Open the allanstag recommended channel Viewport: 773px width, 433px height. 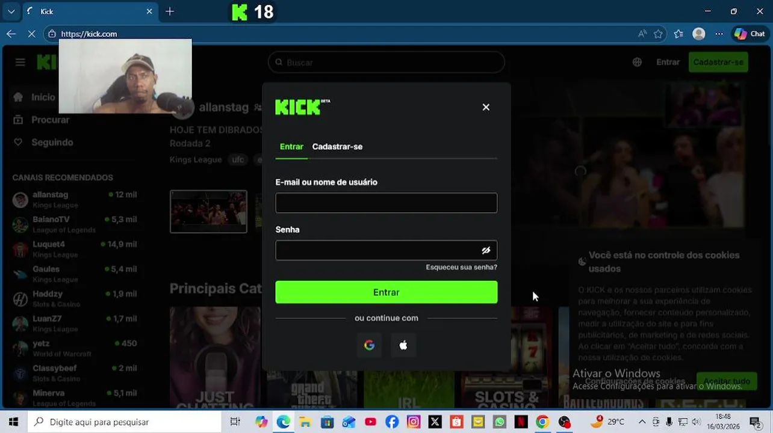click(x=75, y=200)
